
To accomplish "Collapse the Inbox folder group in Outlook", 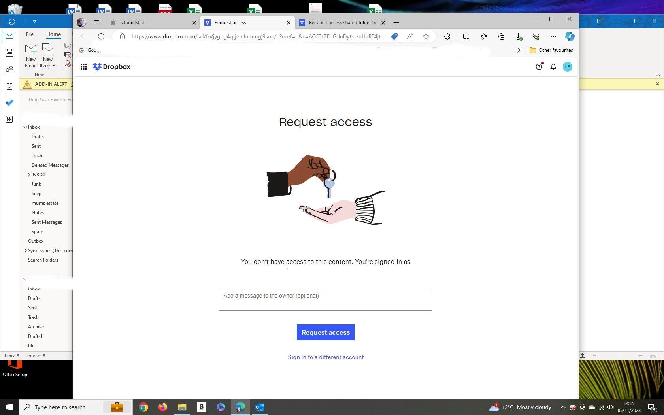I will click(x=25, y=127).
